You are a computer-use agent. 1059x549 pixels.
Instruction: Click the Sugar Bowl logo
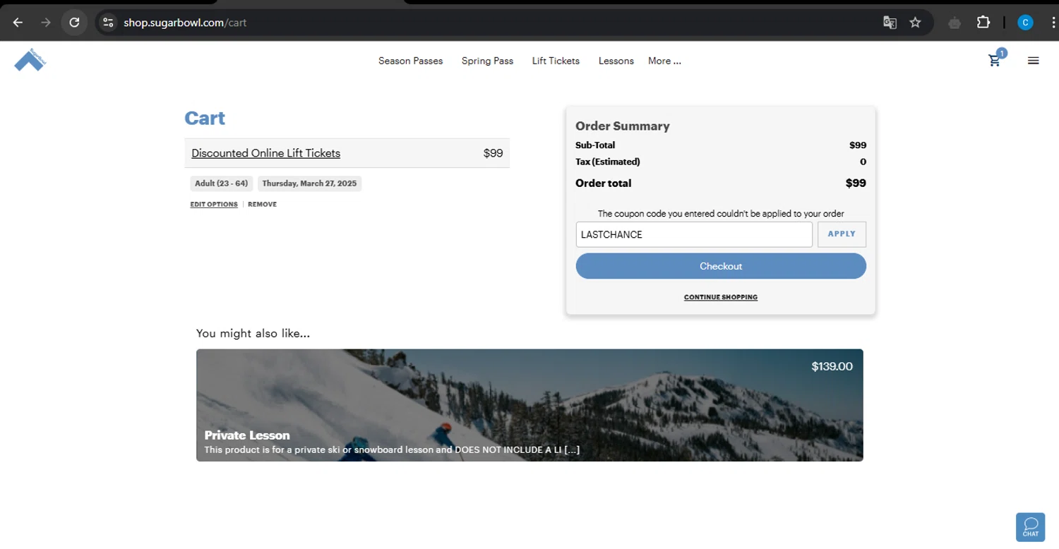30,60
